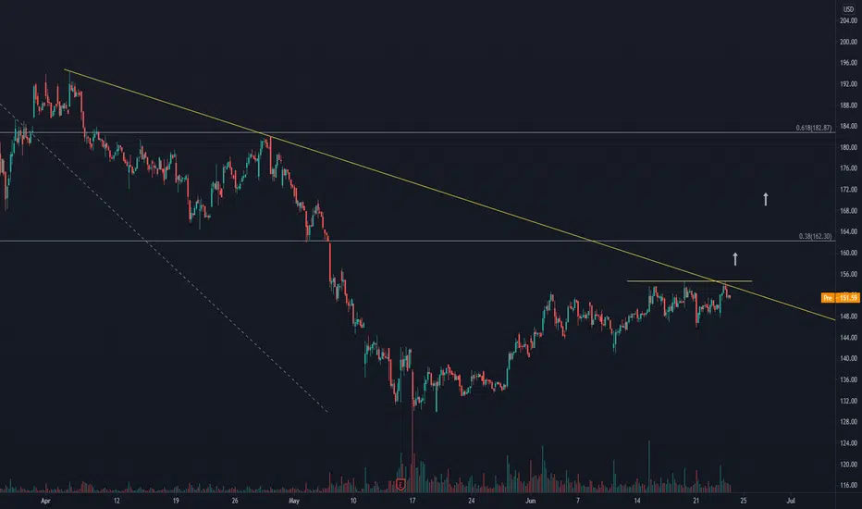
Task: Click the Jun label on time axis
Action: pyautogui.click(x=531, y=501)
